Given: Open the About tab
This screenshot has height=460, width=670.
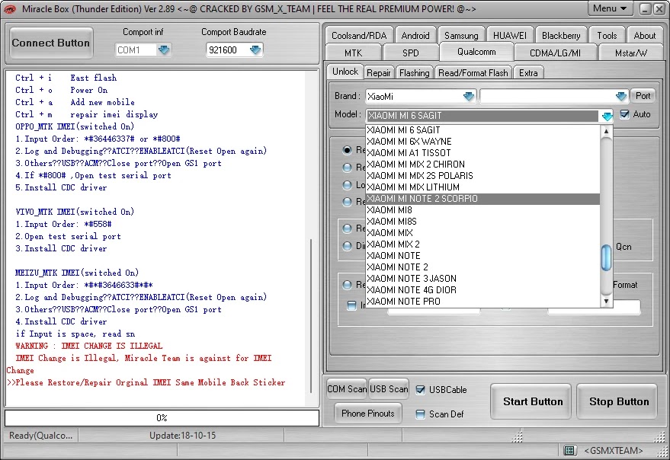Looking at the screenshot, I should (644, 36).
